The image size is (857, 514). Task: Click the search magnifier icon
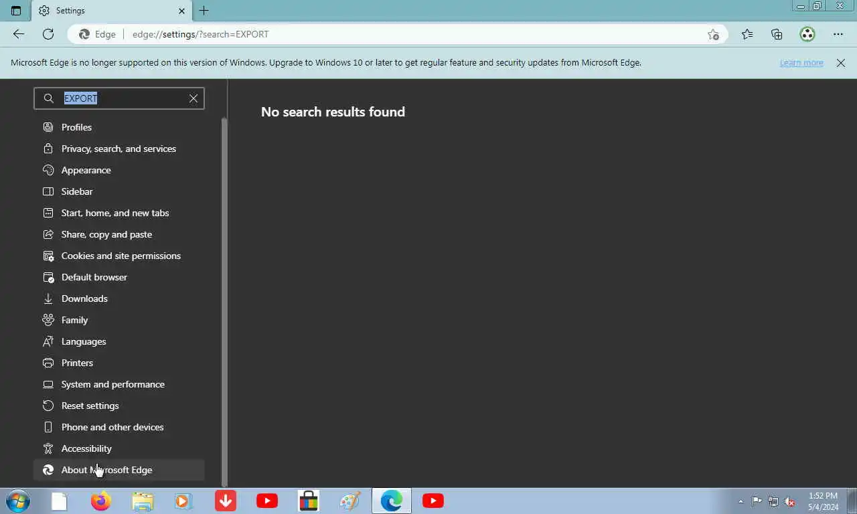48,98
